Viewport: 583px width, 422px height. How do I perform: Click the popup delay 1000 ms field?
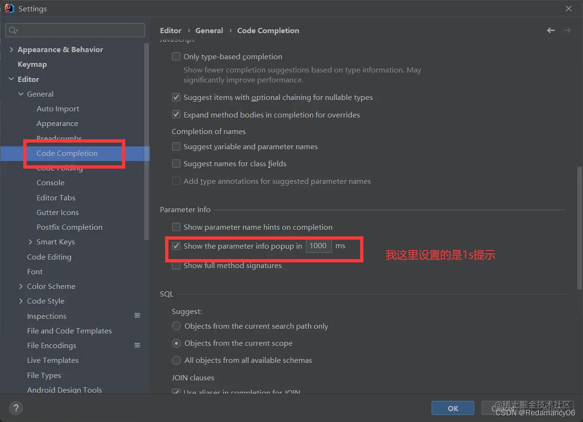coord(319,246)
